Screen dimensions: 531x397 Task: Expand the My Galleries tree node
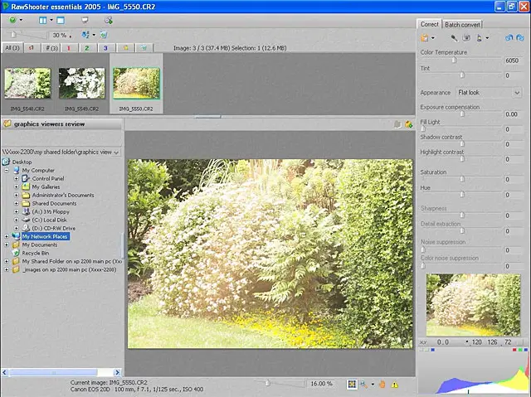[17, 186]
